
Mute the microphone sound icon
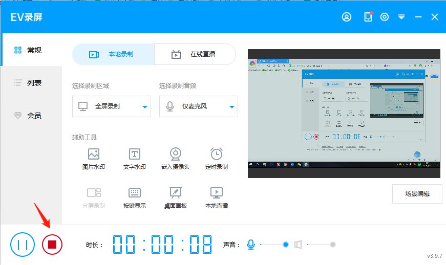coord(251,245)
